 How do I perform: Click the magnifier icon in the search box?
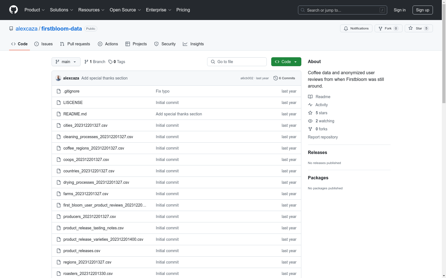[x=303, y=10]
